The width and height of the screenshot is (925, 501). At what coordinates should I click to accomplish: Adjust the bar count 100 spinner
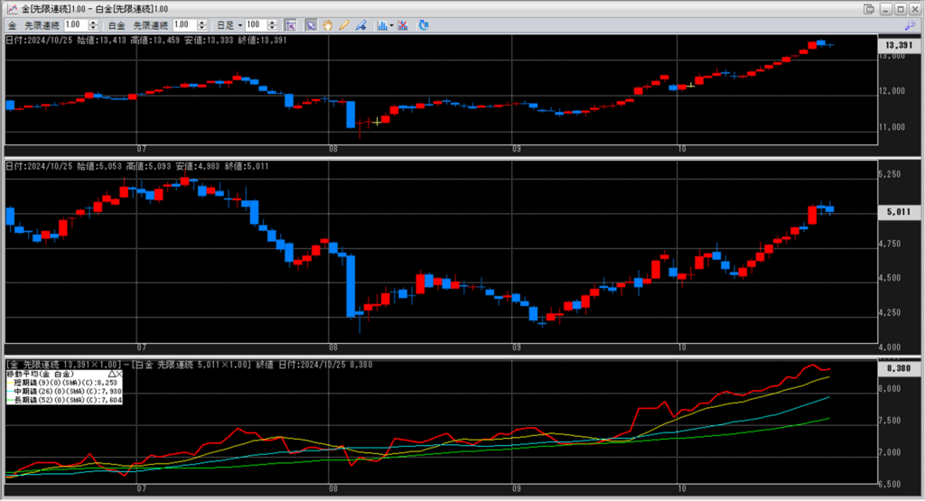273,24
